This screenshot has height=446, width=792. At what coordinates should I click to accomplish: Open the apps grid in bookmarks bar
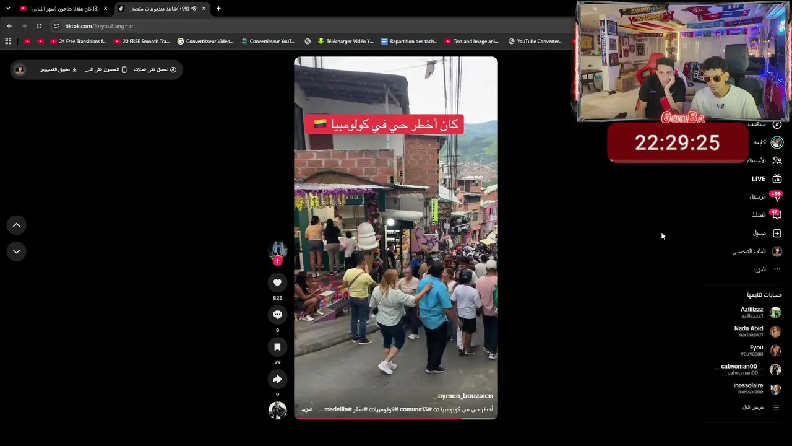coord(8,42)
